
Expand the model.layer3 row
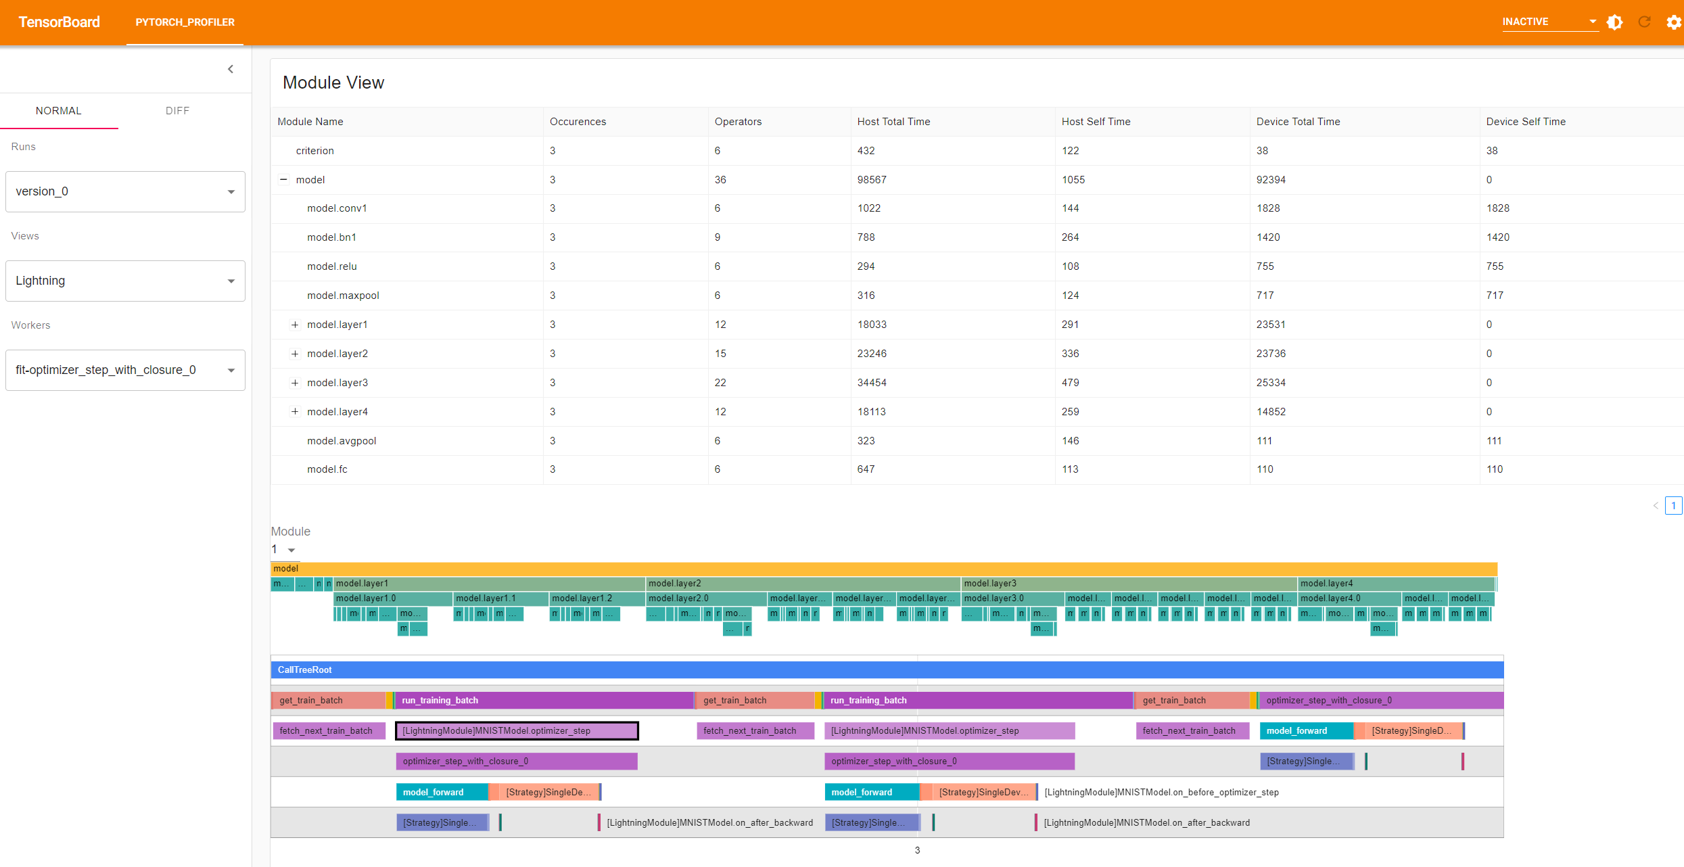295,383
